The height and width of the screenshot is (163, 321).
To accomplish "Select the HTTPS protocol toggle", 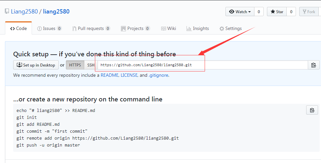I will [x=75, y=65].
